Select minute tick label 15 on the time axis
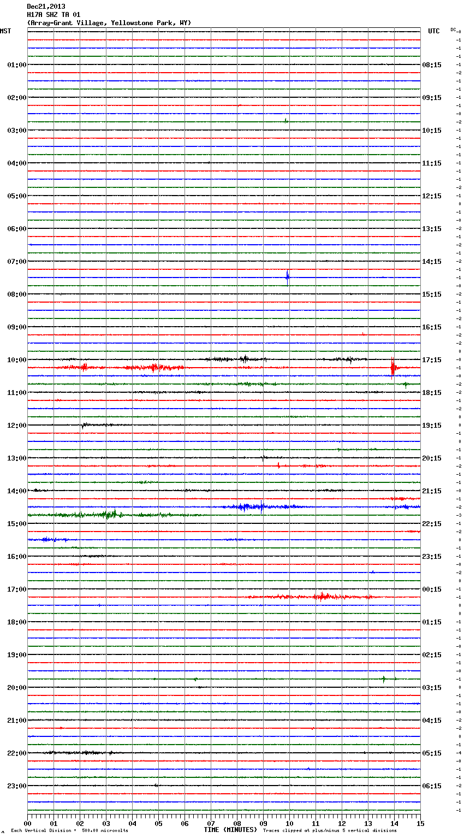This screenshot has height=838, width=464. coord(420,823)
